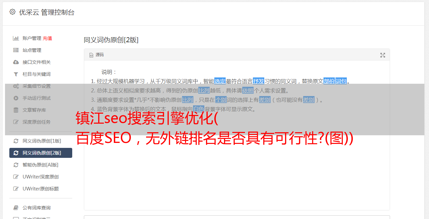
Task: Toggle 源码 source view in editor toolbar
Action: [x=97, y=55]
